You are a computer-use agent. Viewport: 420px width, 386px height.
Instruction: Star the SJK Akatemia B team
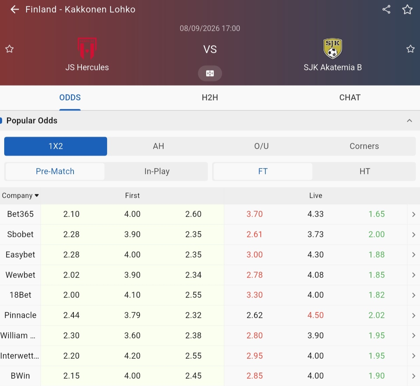tap(411, 49)
